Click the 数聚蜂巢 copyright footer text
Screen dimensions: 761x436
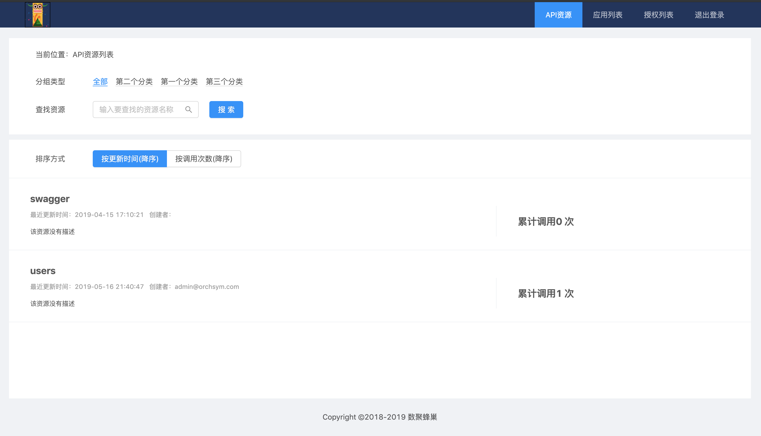click(380, 417)
